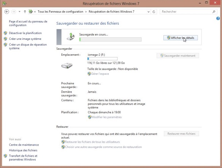Click shield icon next to Modifier les paramètres
The image size is (222, 168).
click(x=89, y=117)
